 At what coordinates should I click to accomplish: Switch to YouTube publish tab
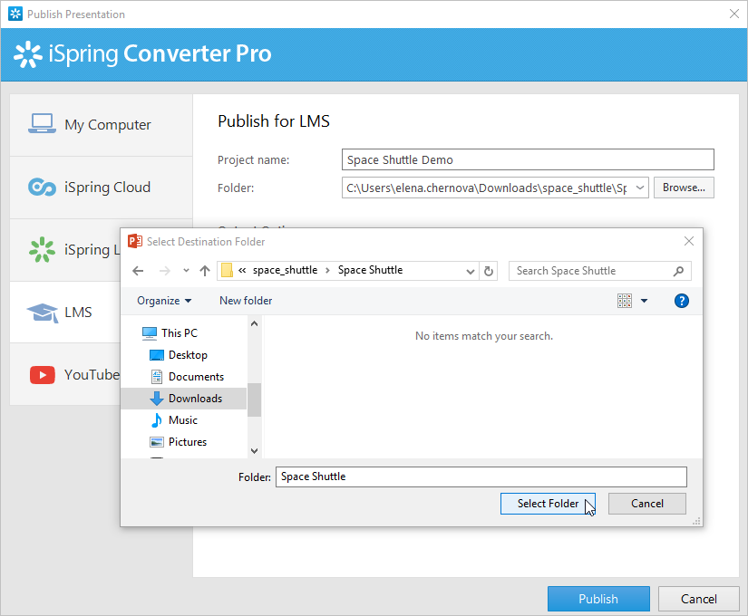coord(65,375)
